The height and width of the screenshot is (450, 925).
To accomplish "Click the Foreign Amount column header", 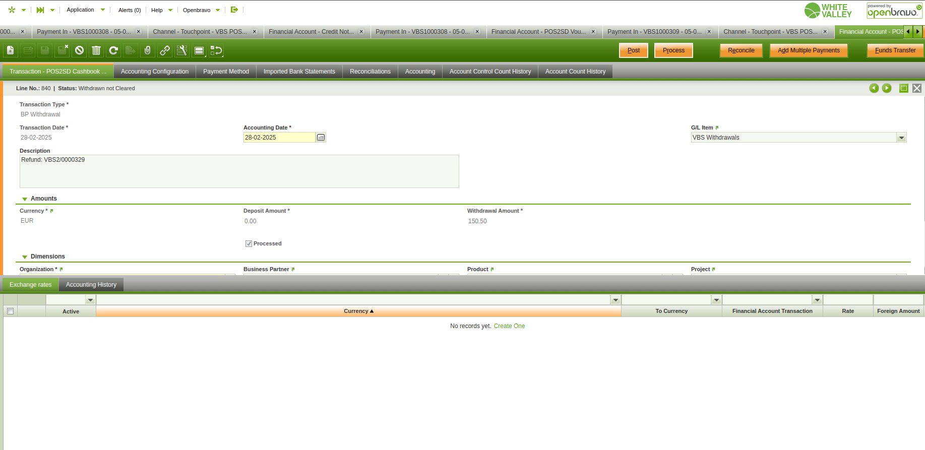I will tap(898, 311).
